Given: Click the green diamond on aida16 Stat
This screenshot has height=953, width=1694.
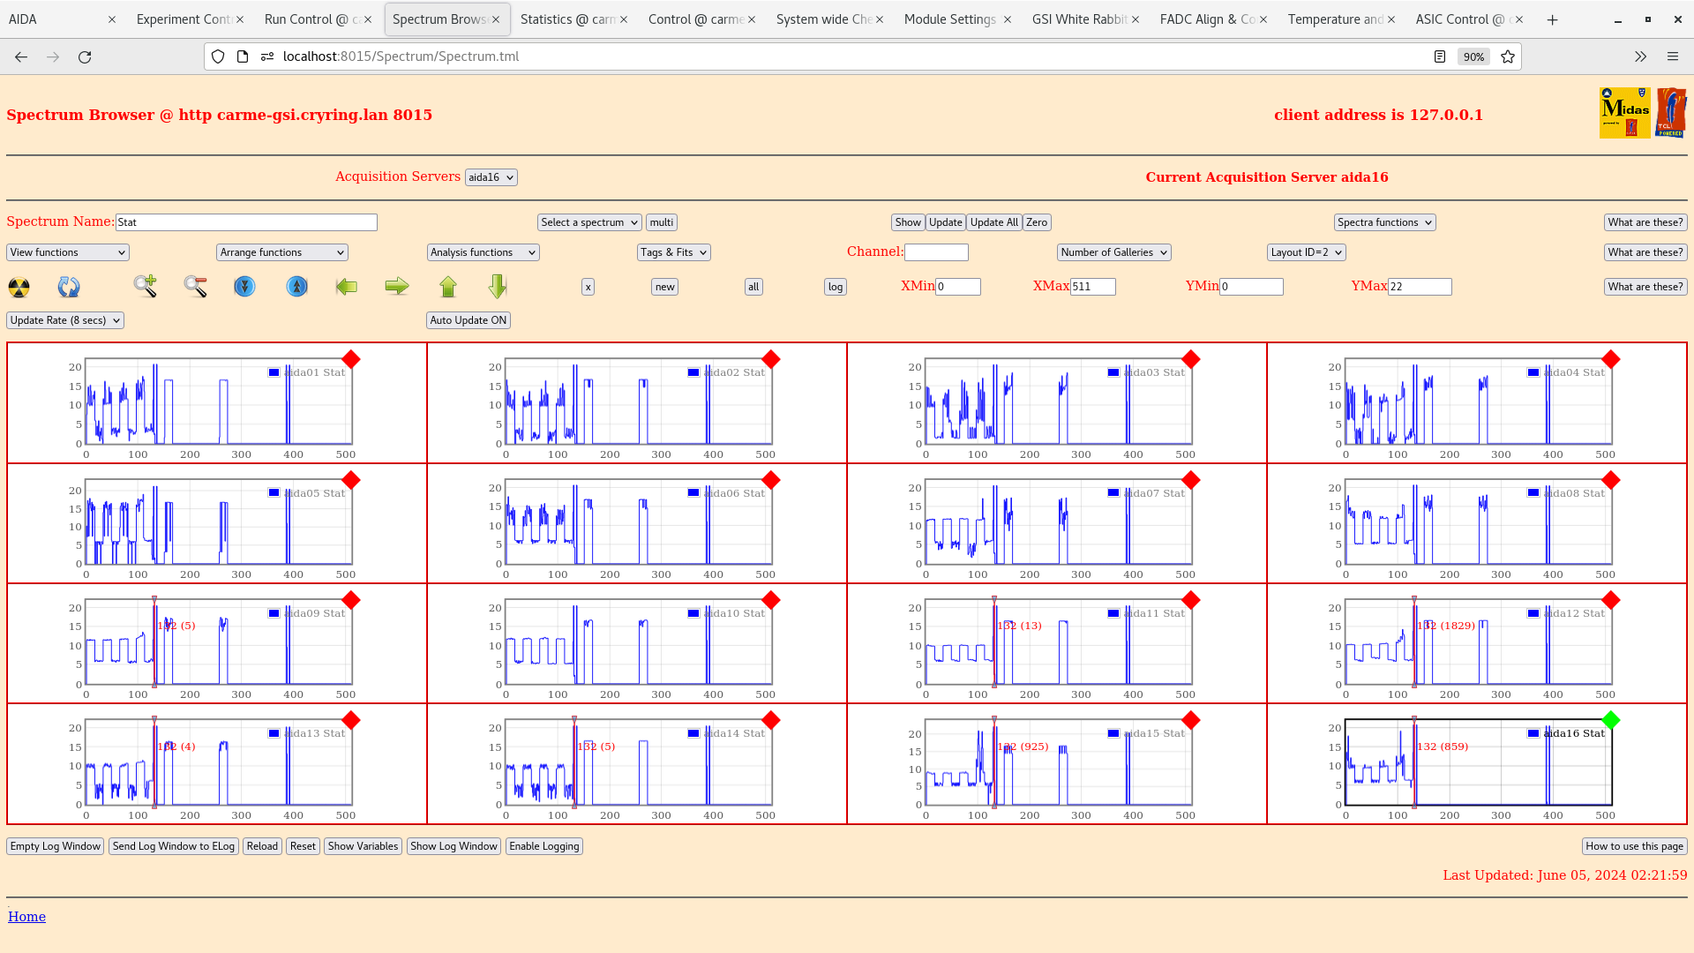Looking at the screenshot, I should pos(1610,720).
